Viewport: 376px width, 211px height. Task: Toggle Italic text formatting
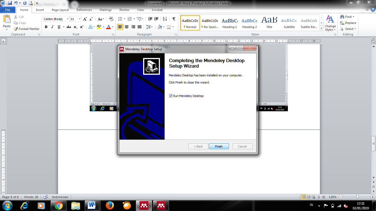tap(52, 27)
